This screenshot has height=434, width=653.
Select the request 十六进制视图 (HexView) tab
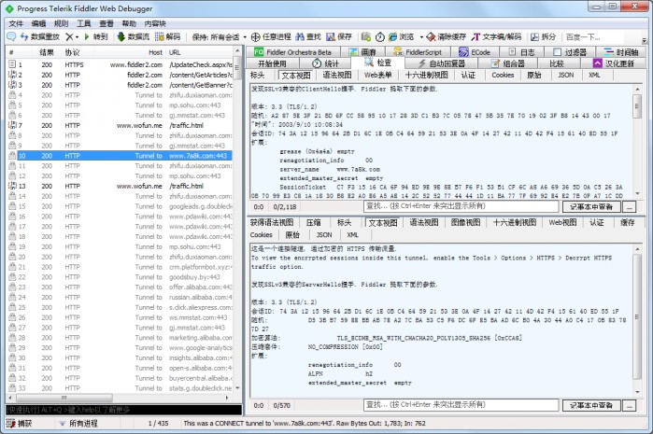click(426, 75)
